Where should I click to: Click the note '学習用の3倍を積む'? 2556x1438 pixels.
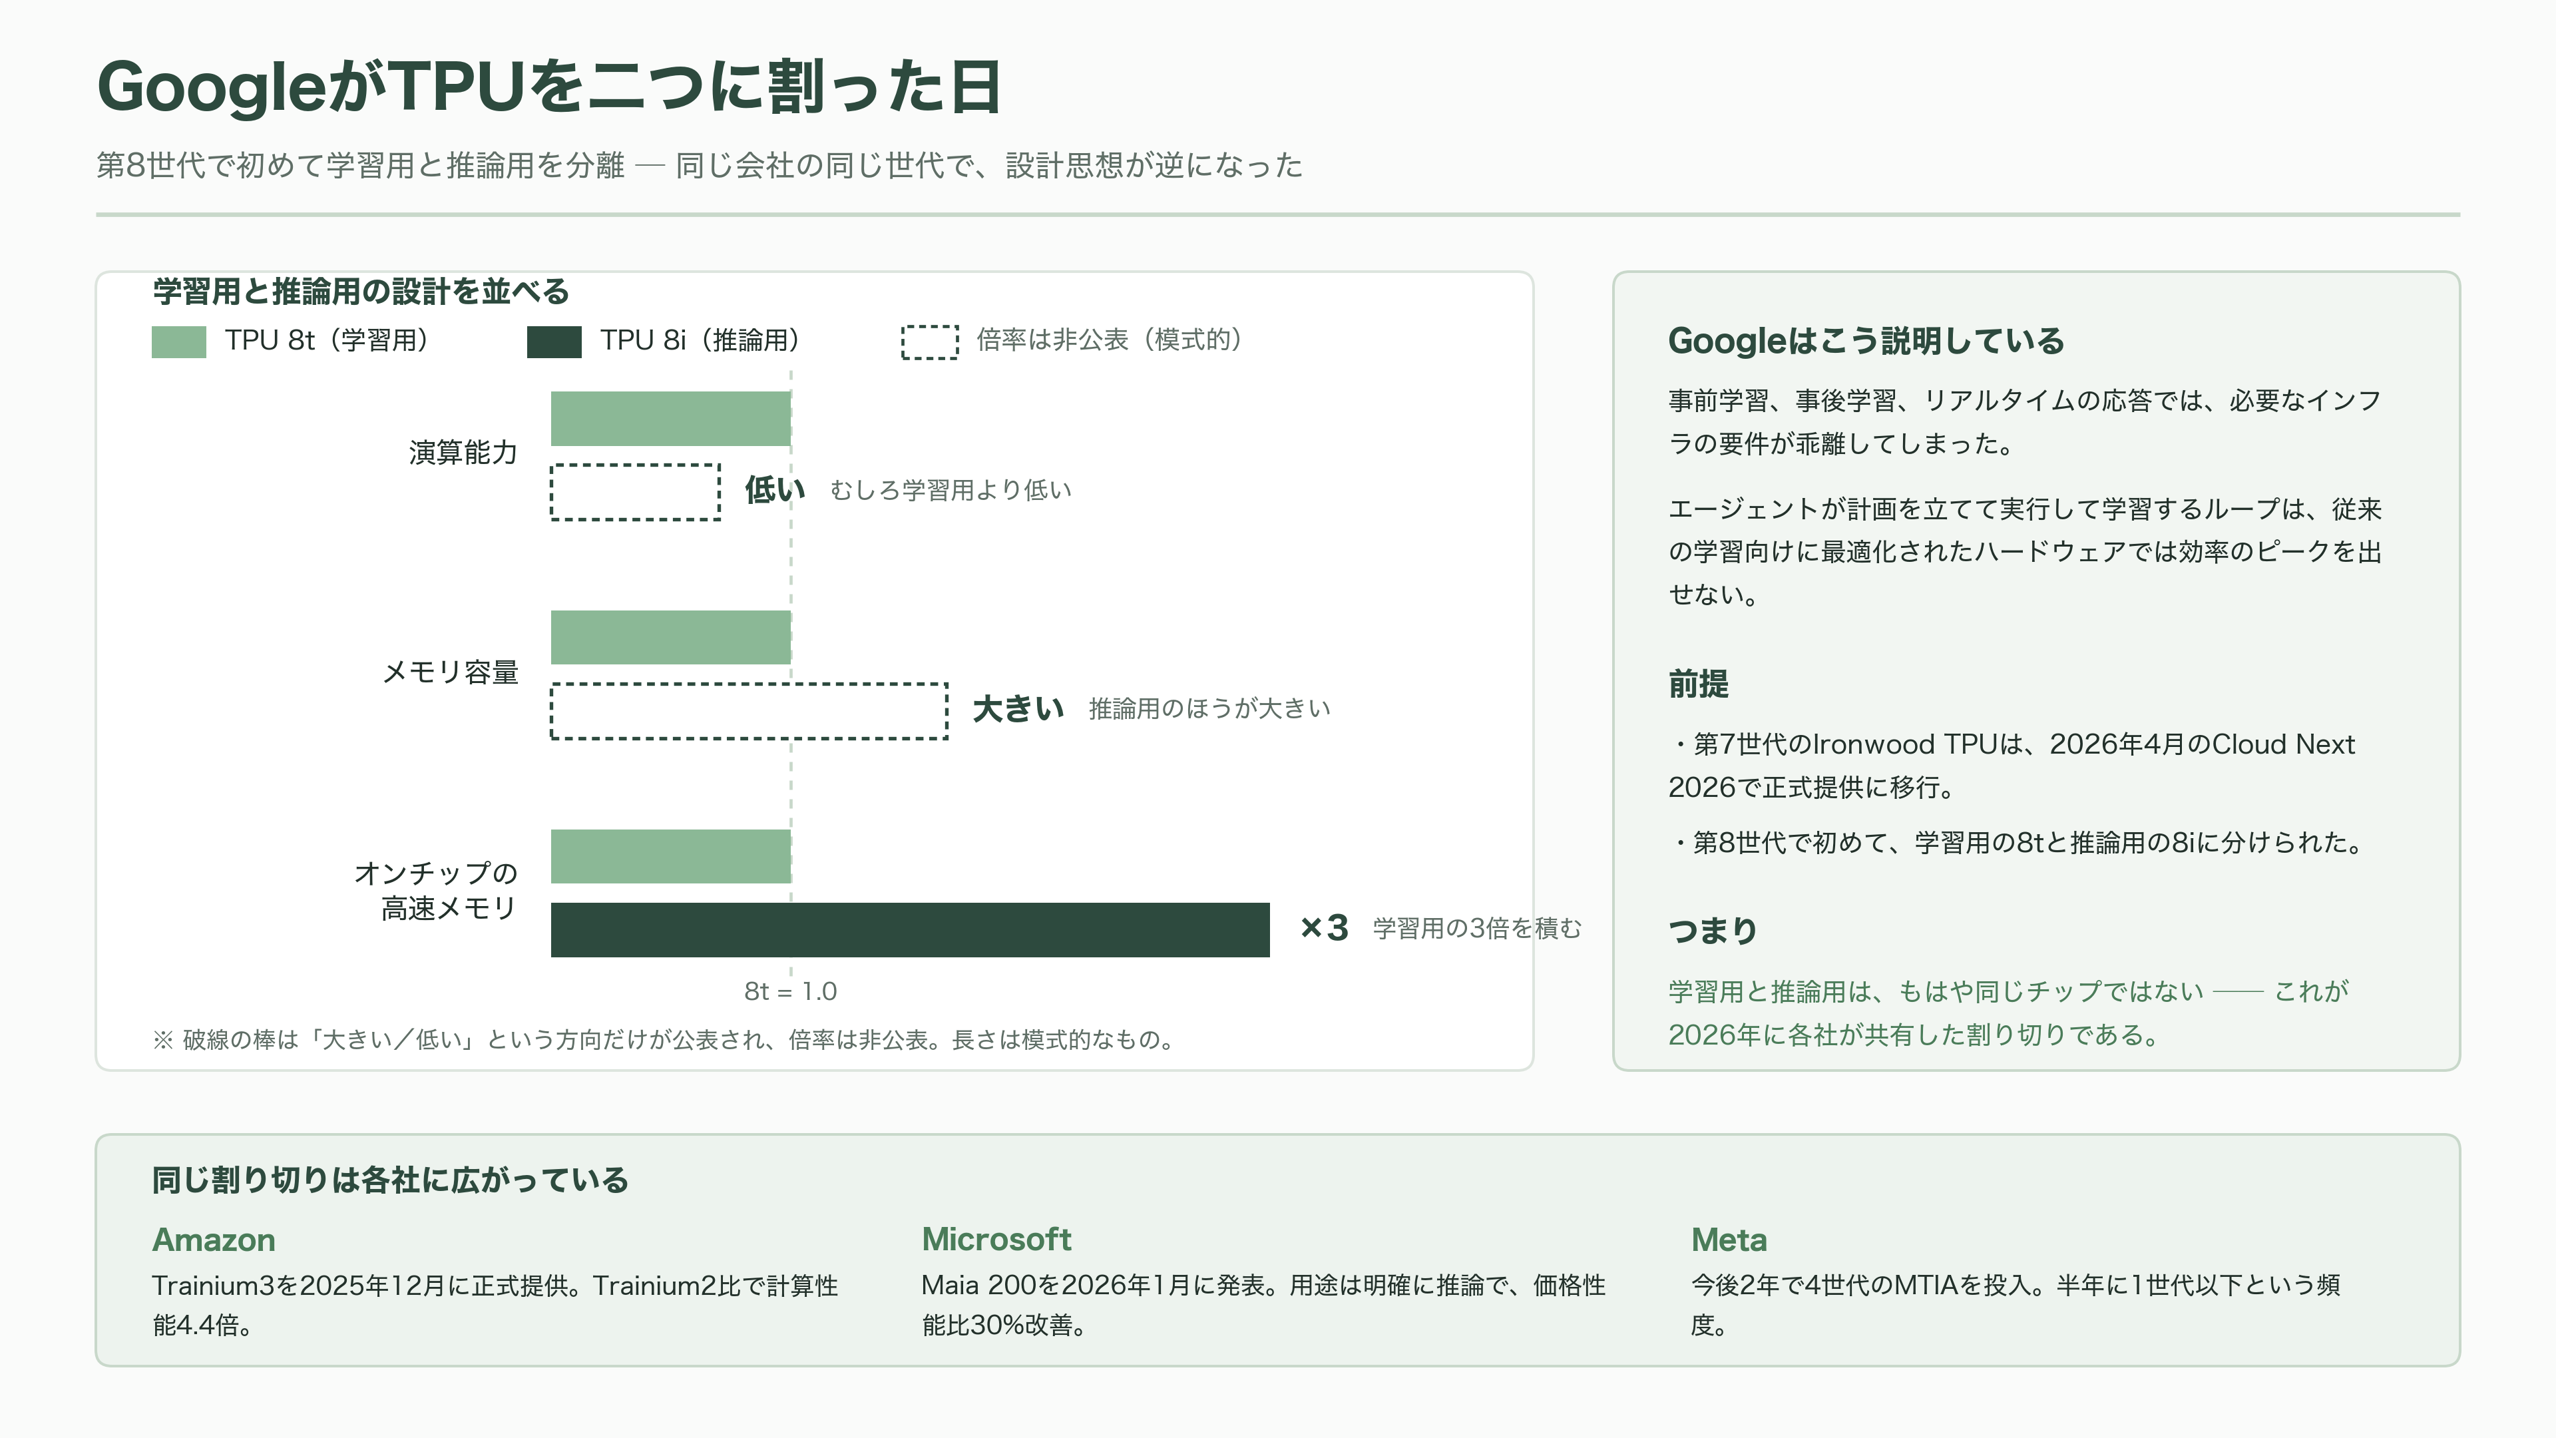(x=1478, y=928)
